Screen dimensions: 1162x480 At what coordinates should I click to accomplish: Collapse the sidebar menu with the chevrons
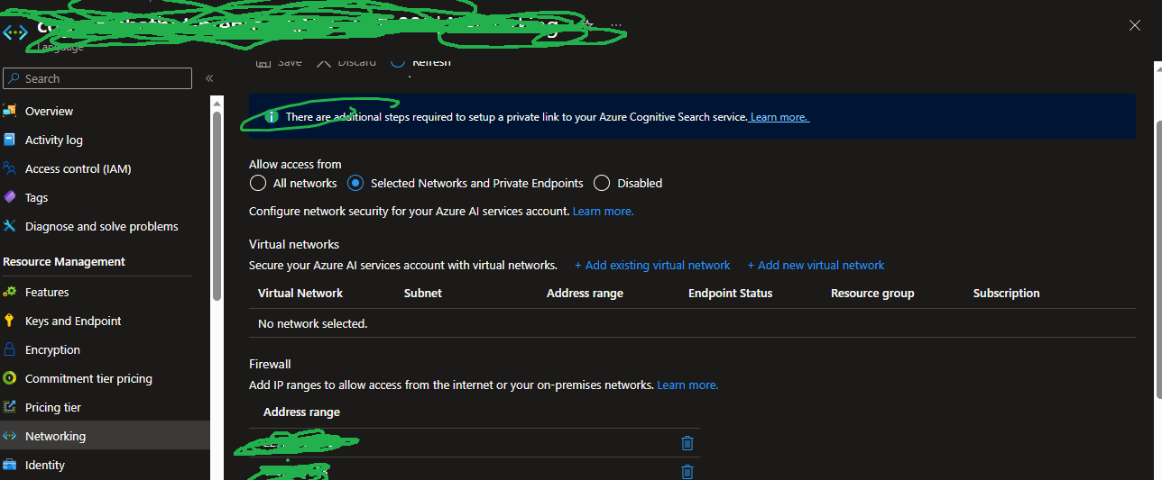pos(209,78)
